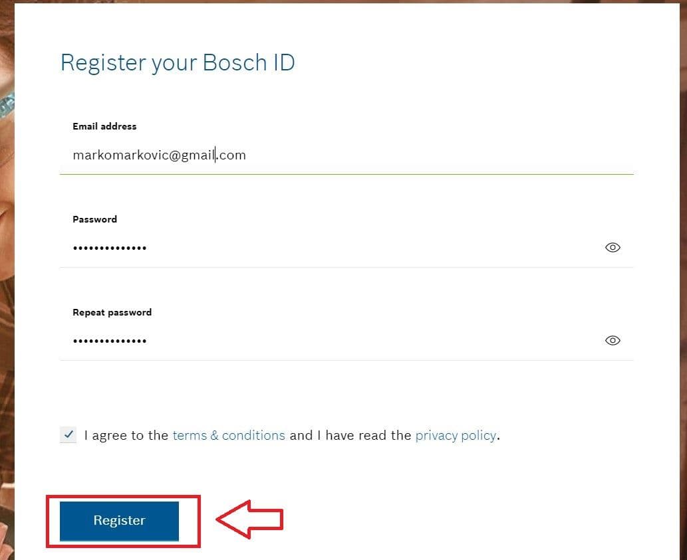Click the "Repeat password" field label
The width and height of the screenshot is (687, 560).
coord(112,312)
